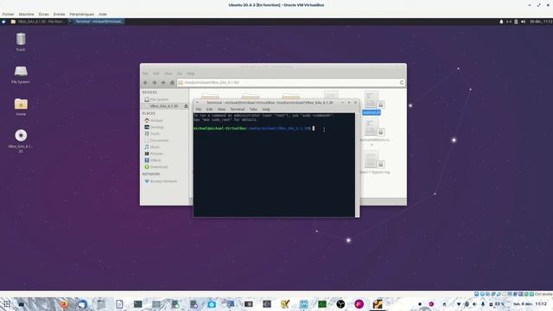The width and height of the screenshot is (553, 311).
Task: Open the Go menu in file manager
Action: [180, 73]
